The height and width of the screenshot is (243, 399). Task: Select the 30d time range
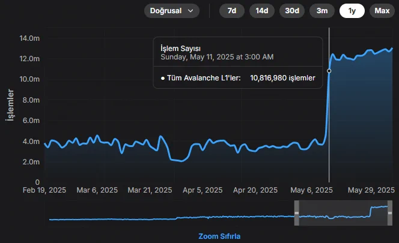(x=292, y=11)
